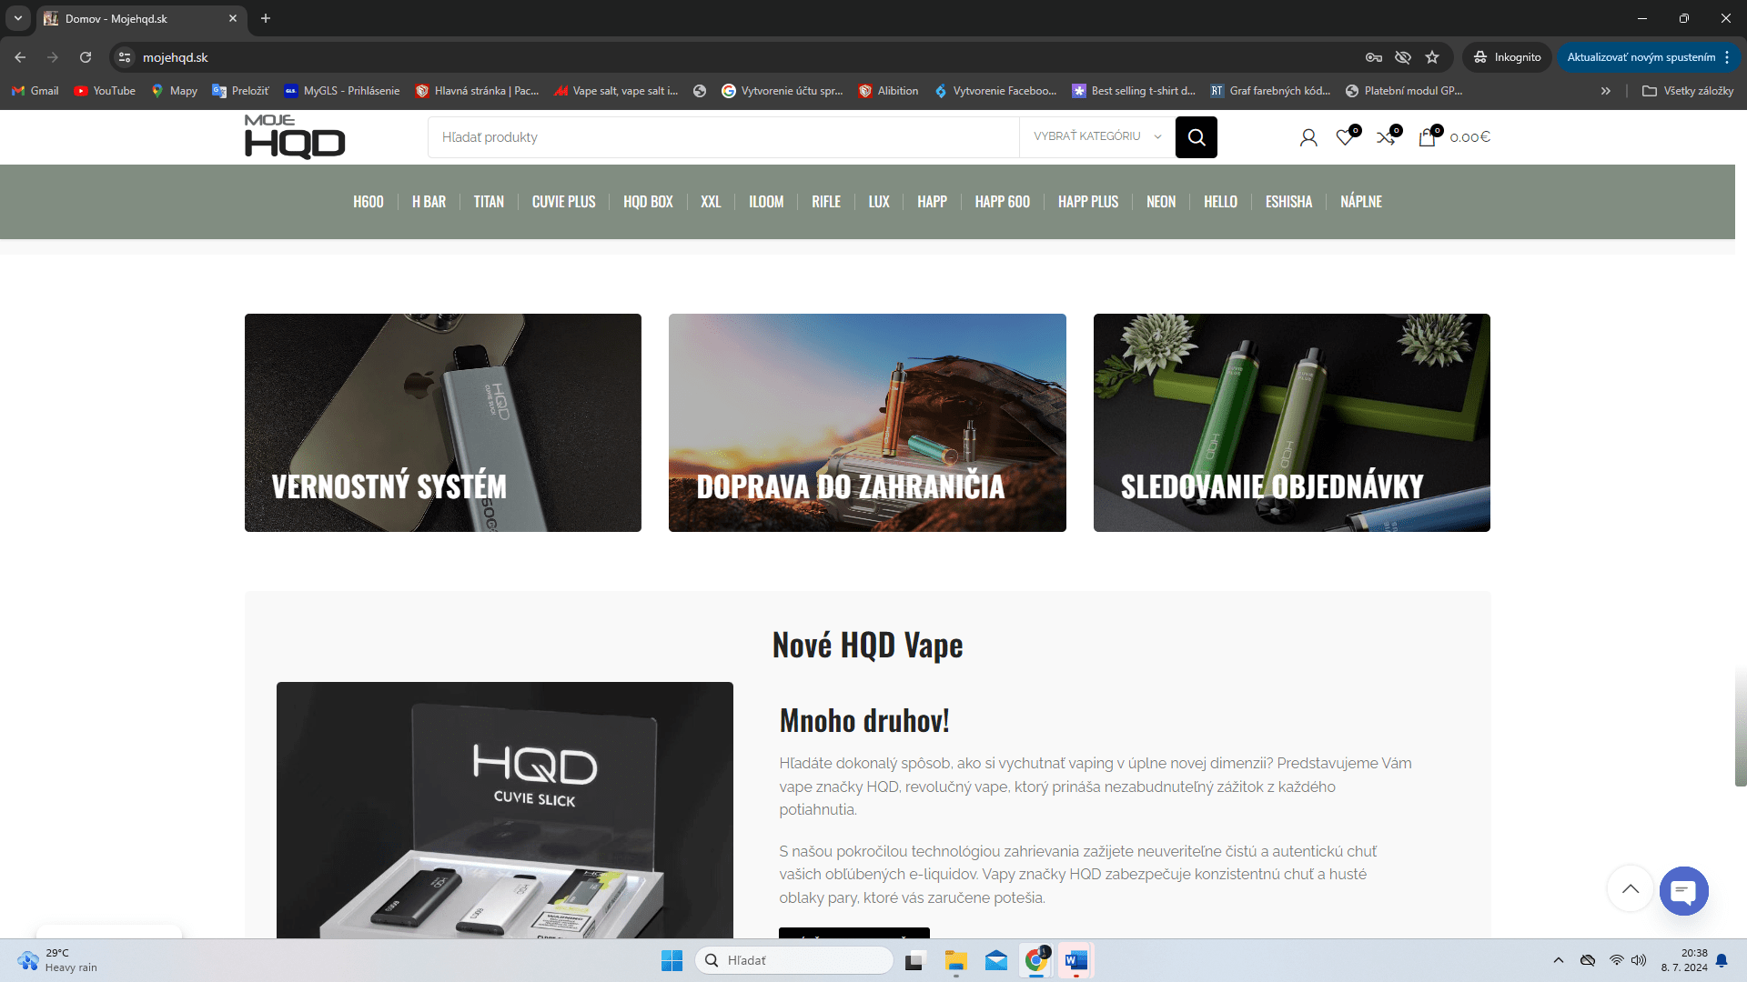Open the Mail app in taskbar
Image resolution: width=1747 pixels, height=982 pixels.
tap(996, 960)
